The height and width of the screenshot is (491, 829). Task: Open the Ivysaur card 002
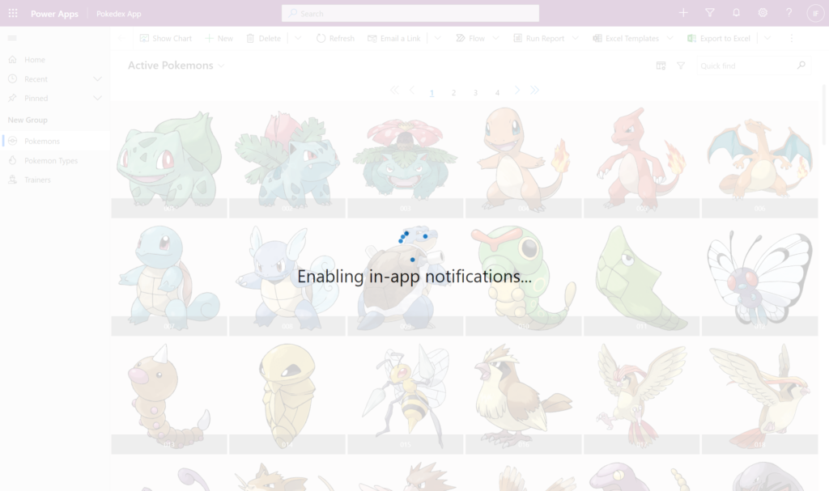coord(287,159)
